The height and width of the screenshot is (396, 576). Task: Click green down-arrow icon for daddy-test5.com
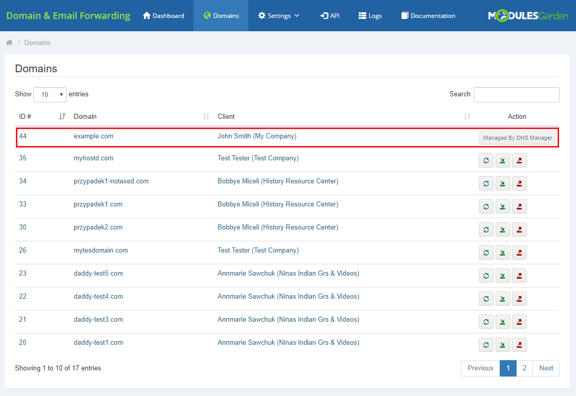(x=503, y=276)
